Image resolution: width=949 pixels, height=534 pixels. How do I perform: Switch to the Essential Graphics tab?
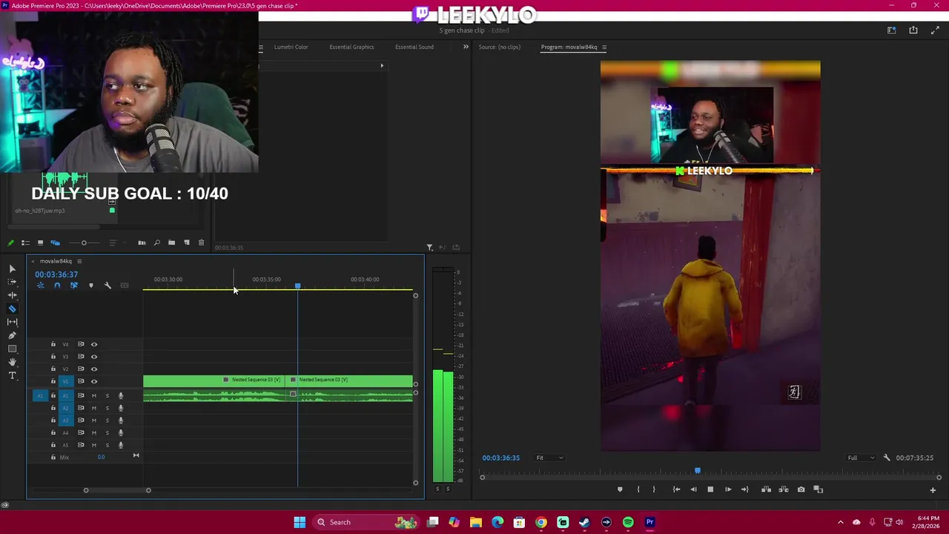coord(351,47)
